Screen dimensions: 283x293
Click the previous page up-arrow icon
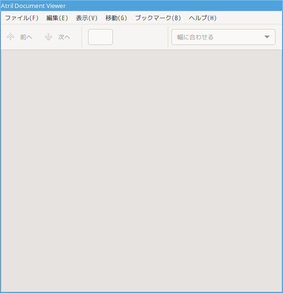pos(10,37)
